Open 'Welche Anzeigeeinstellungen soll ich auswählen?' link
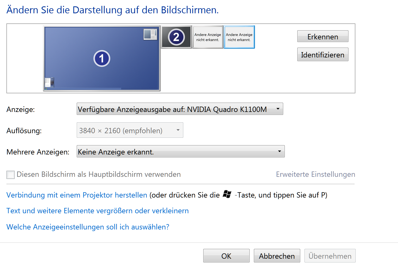 click(88, 227)
